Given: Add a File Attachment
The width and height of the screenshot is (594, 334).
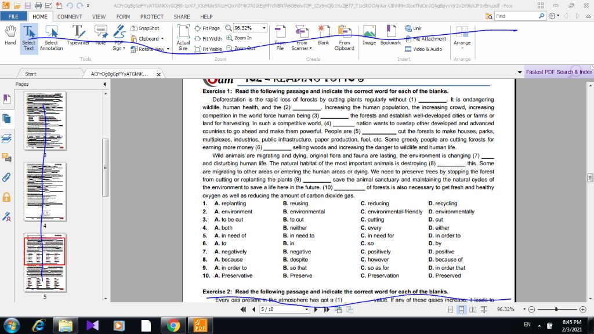Looking at the screenshot, I should pos(425,39).
